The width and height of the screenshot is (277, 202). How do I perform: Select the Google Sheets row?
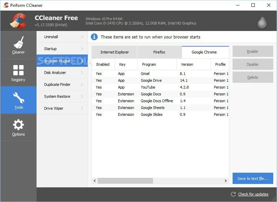pos(160,108)
